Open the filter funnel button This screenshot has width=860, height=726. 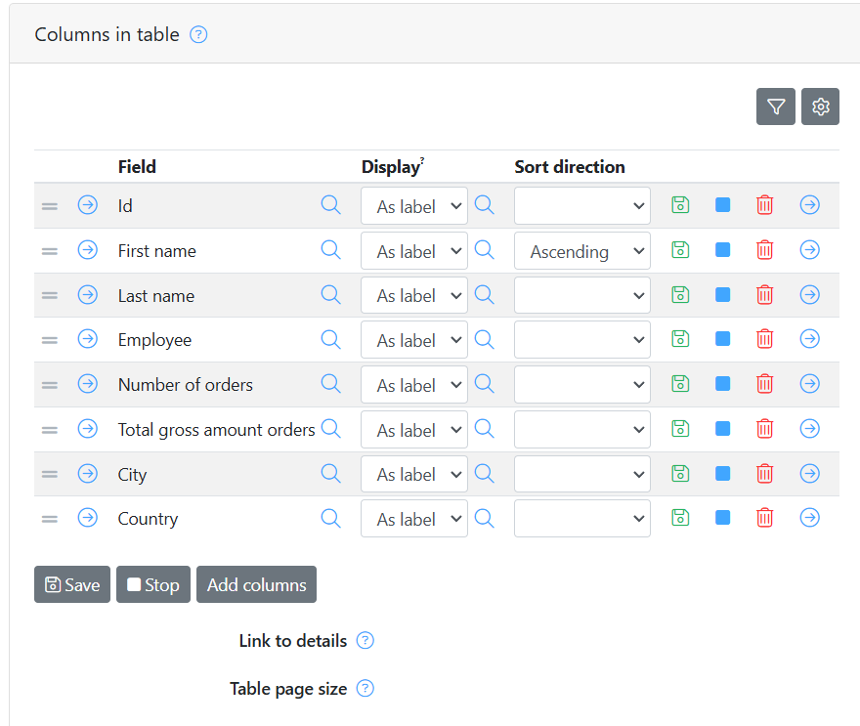776,107
